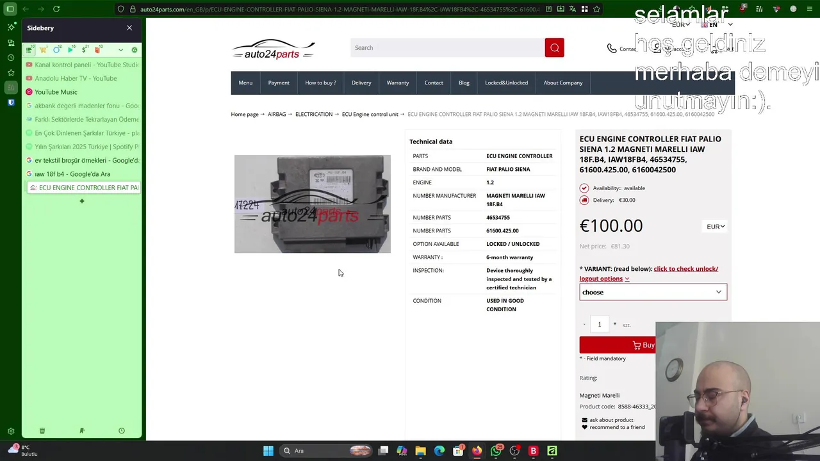Open Bitwarden shield in sidebar

pos(11,102)
